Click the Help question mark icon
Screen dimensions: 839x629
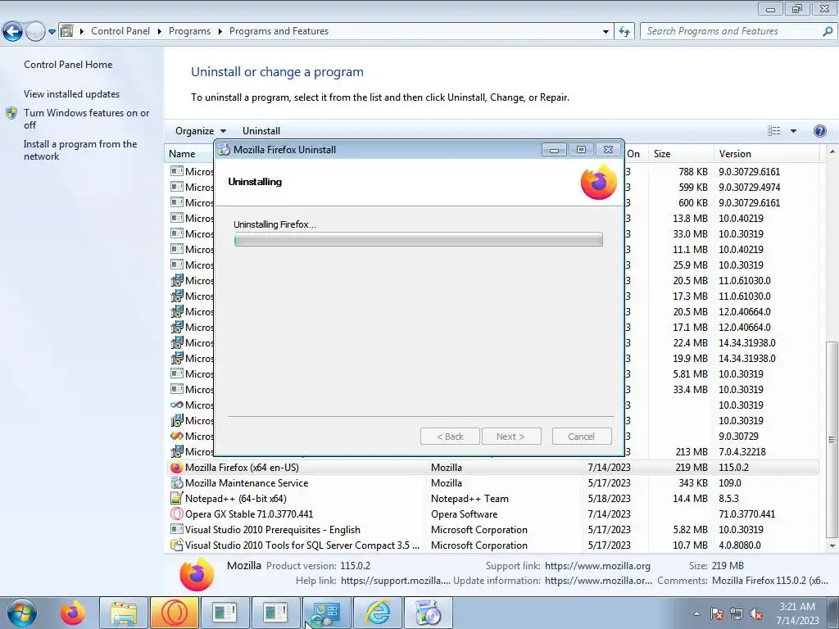[819, 131]
